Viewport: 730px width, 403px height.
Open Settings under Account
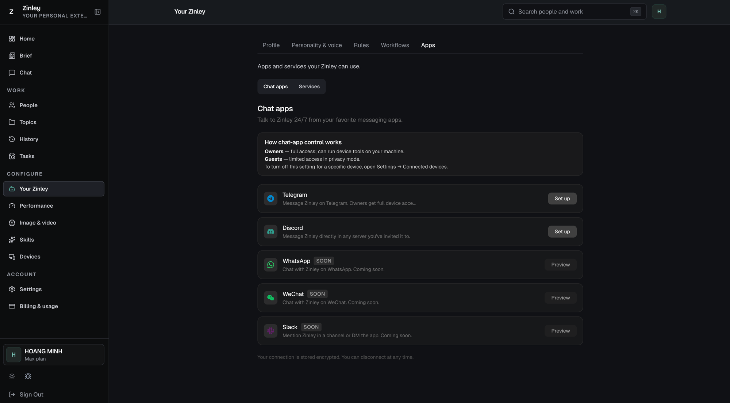click(54, 289)
